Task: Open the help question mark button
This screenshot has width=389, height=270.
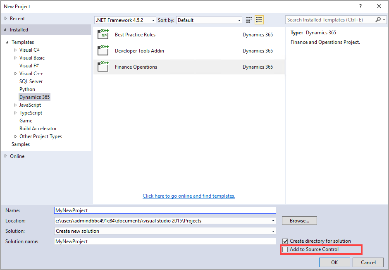Action: 360,7
